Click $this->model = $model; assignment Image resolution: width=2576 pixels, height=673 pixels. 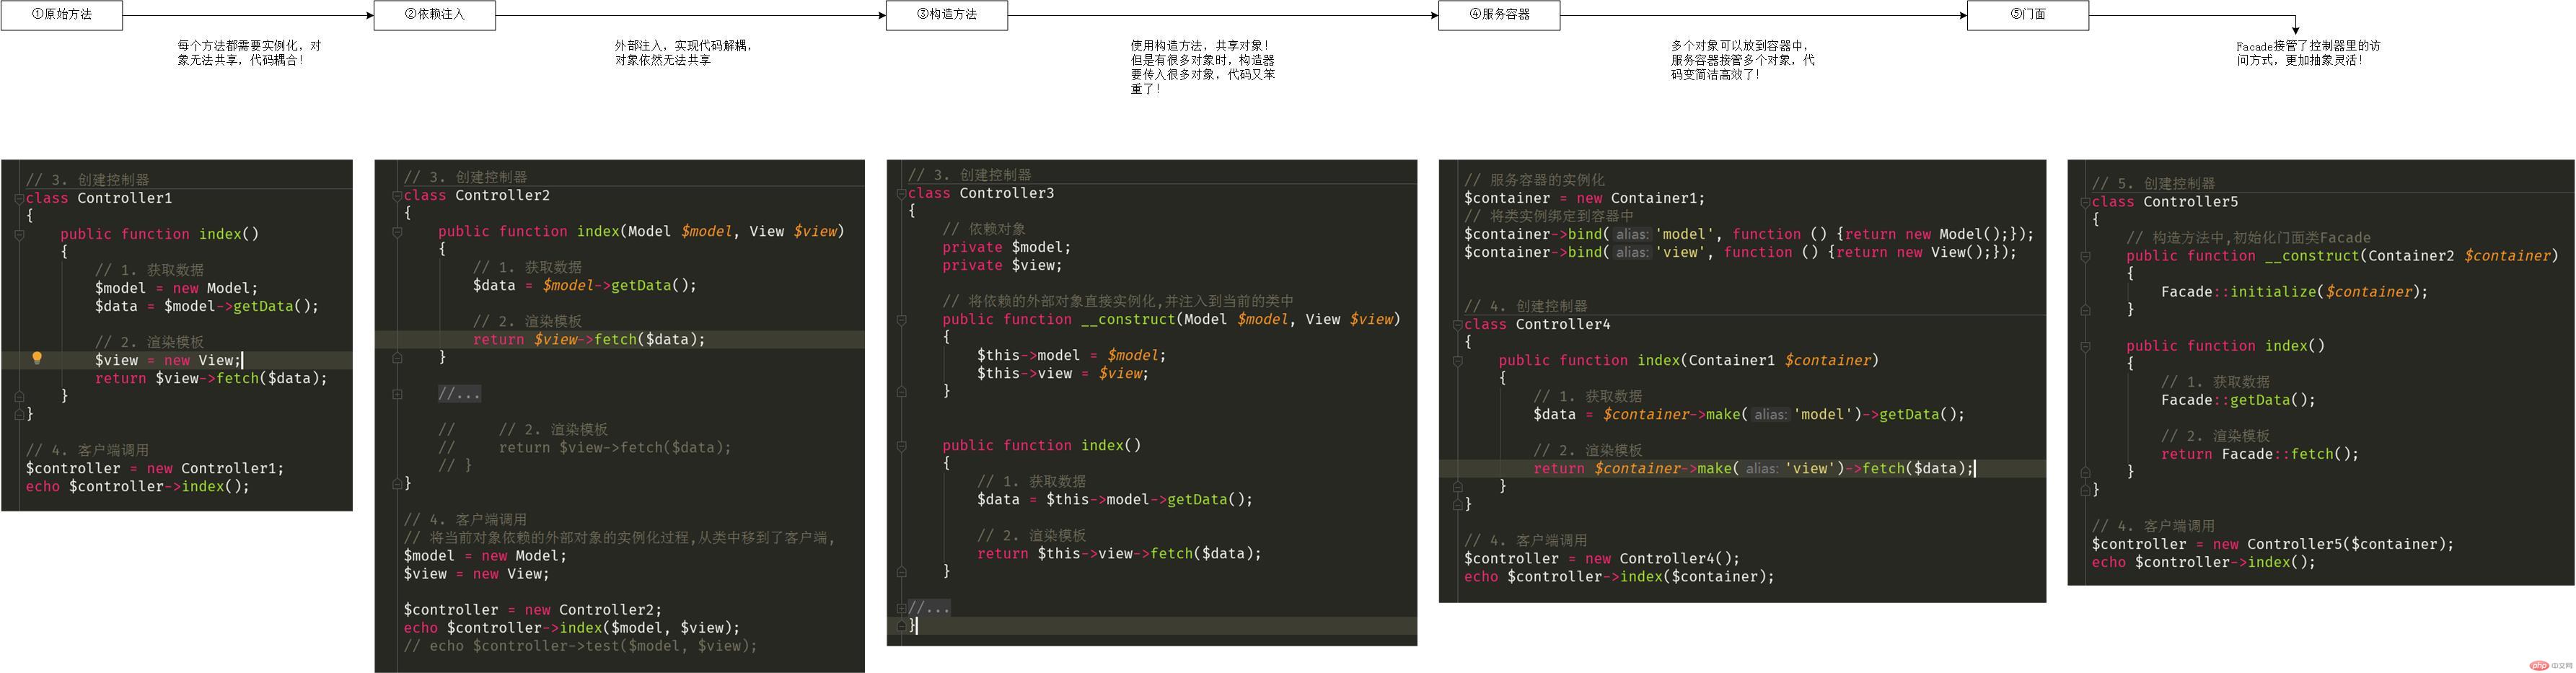pyautogui.click(x=1071, y=355)
